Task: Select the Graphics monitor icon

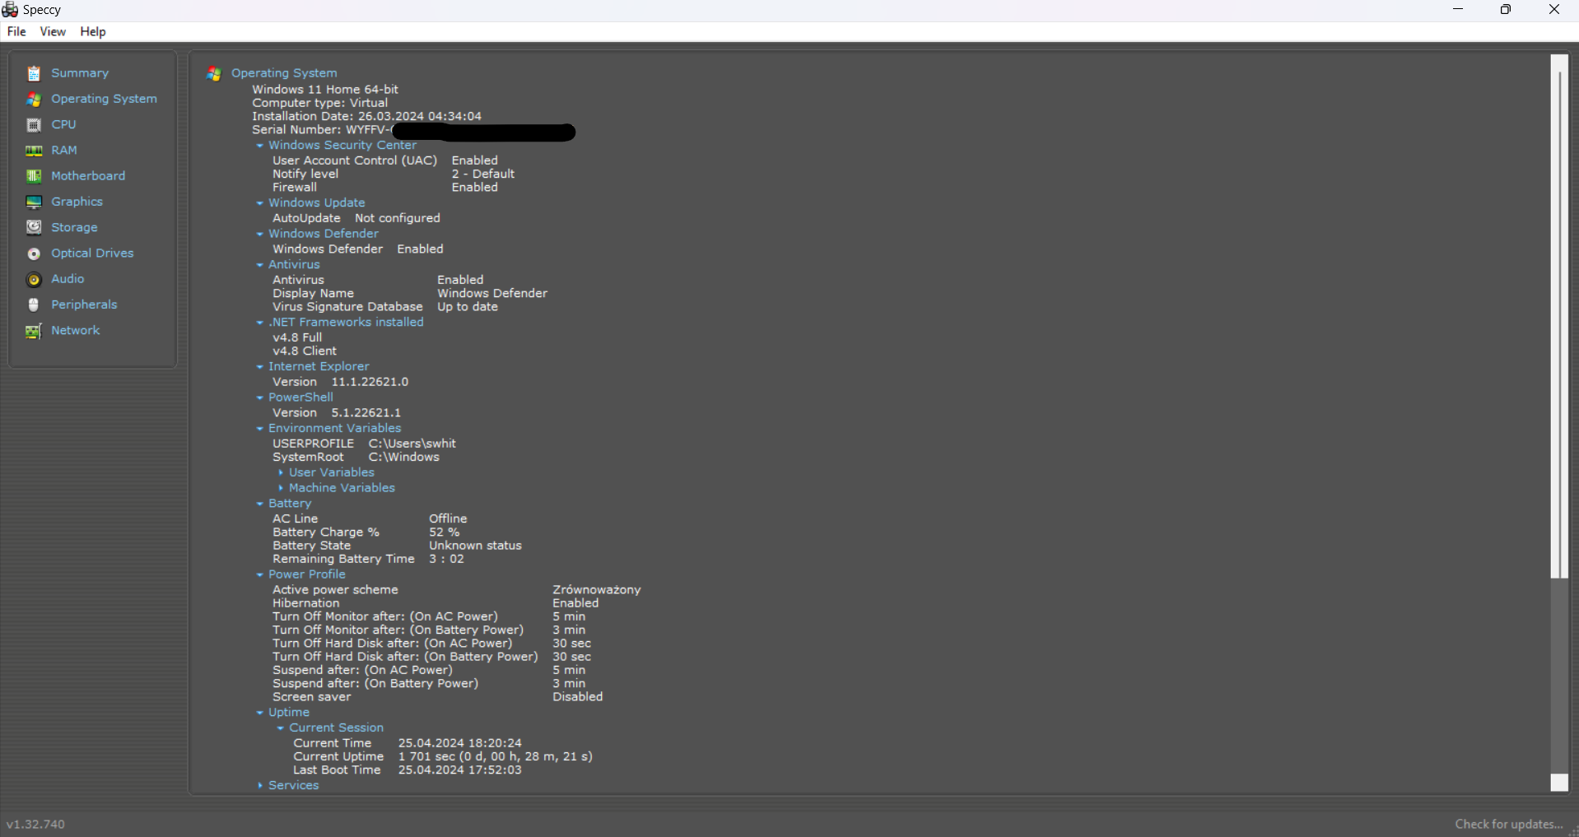Action: [x=34, y=202]
